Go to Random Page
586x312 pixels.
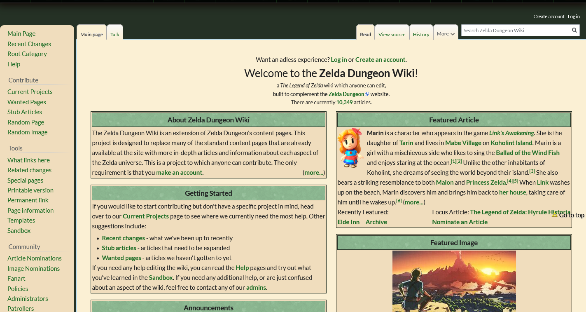tap(26, 122)
